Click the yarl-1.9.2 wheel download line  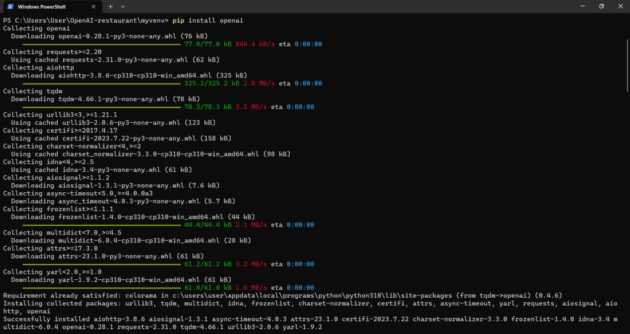click(x=121, y=280)
